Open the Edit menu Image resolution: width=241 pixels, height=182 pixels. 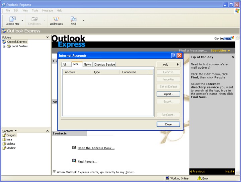tap(16, 10)
